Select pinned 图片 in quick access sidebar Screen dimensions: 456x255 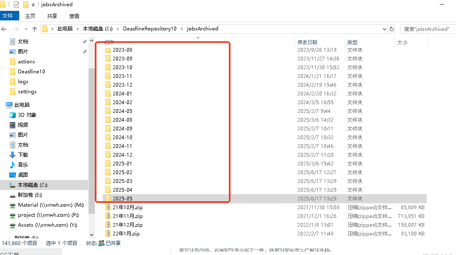[23, 52]
